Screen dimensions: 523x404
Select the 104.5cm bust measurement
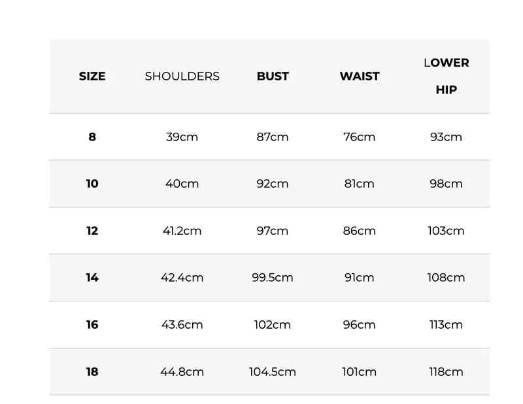(273, 371)
